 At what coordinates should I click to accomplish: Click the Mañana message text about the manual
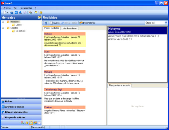pos(64,82)
